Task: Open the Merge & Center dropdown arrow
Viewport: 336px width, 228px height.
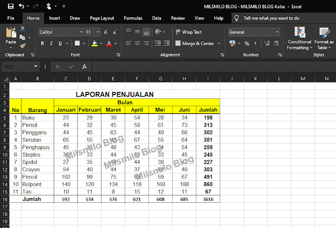Action: click(x=219, y=44)
